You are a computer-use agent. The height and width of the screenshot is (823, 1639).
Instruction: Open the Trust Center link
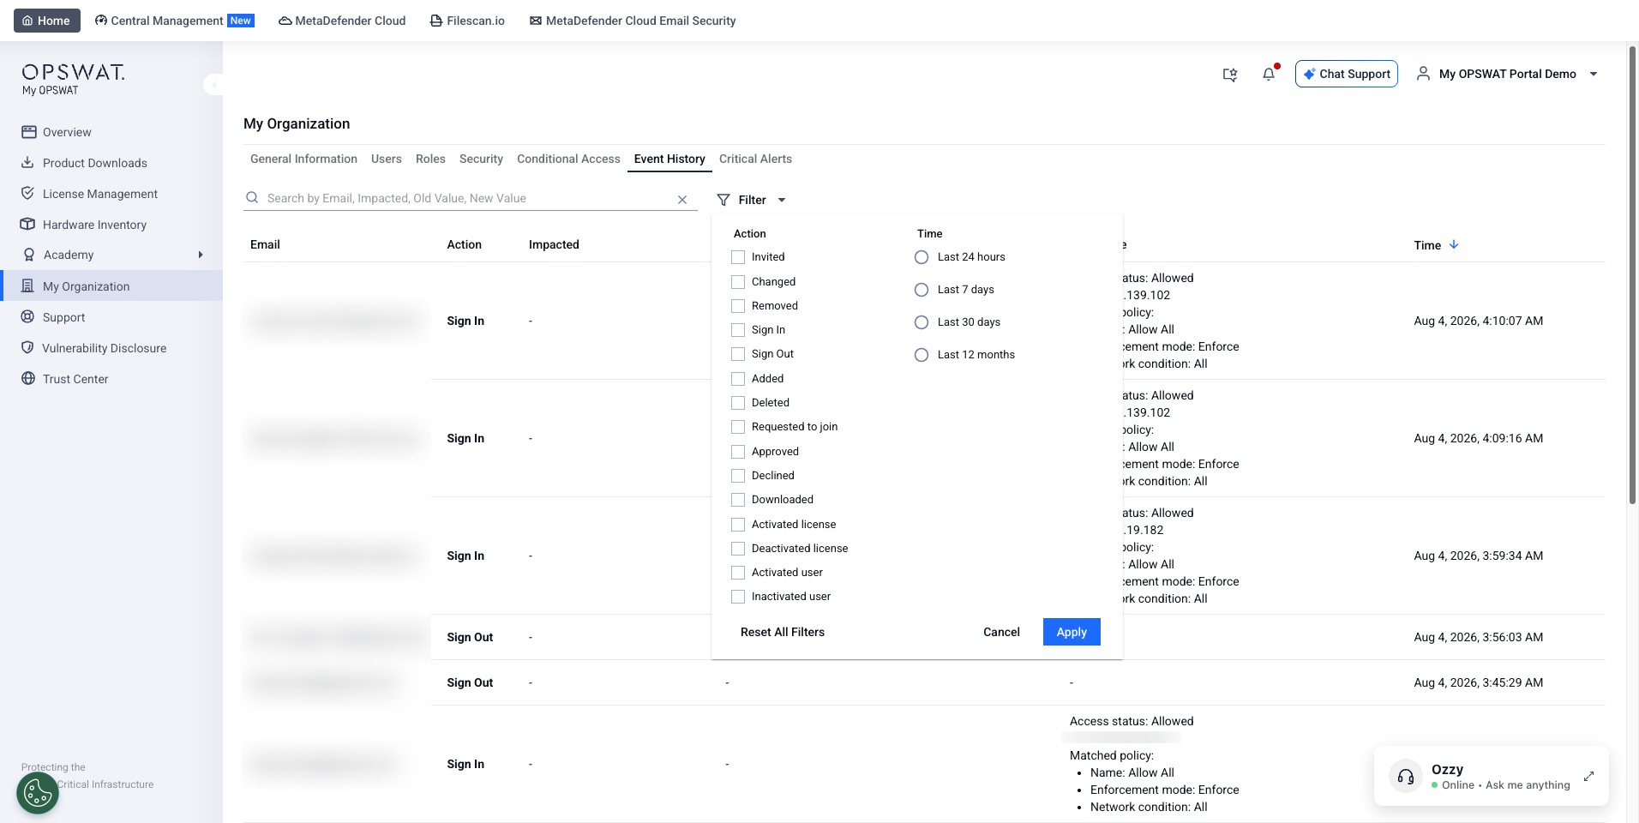click(75, 379)
